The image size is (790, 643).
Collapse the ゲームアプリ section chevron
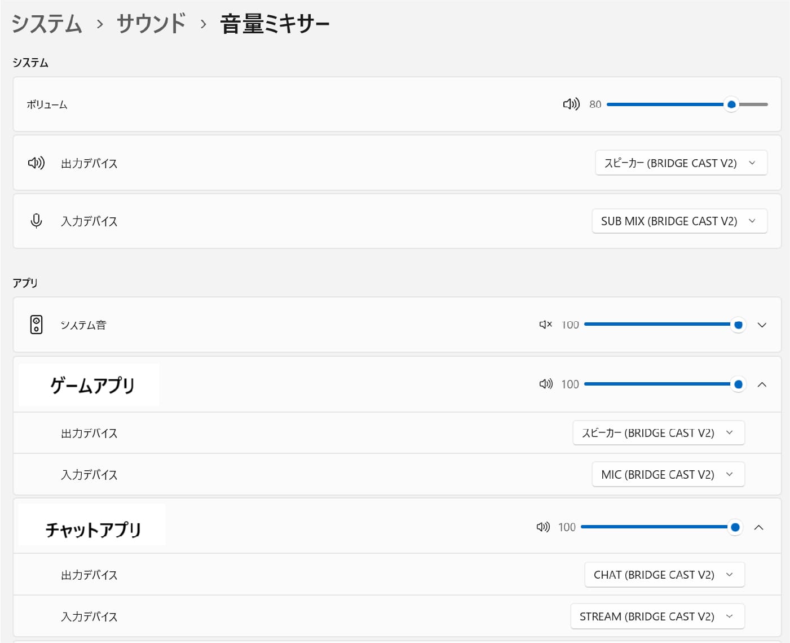[x=762, y=384]
